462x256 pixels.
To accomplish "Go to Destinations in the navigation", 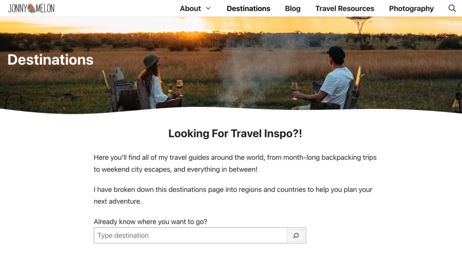I will point(248,9).
